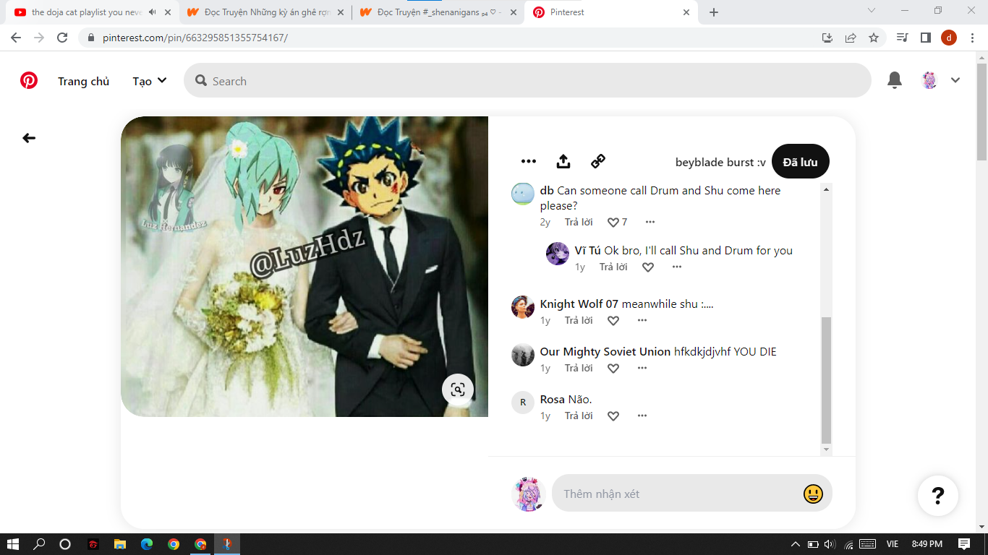
Task: Switch to Đọc Truyện #_shenanigans tab
Action: point(439,12)
